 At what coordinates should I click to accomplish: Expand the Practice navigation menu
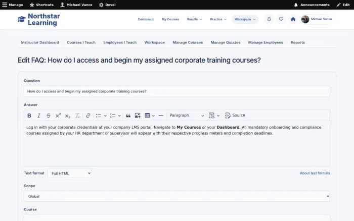pyautogui.click(x=218, y=19)
